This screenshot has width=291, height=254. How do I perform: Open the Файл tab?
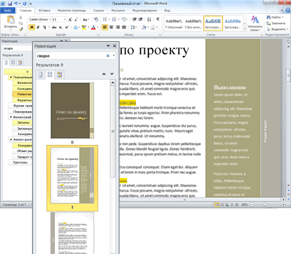[8, 10]
